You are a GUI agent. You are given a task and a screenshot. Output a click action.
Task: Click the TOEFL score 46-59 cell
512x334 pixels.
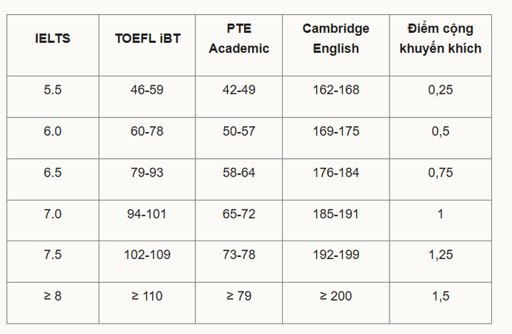147,90
